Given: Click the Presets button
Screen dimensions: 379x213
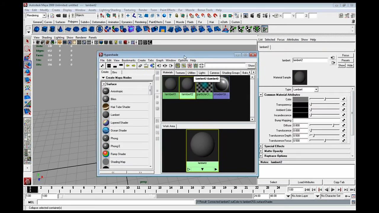Looking at the screenshot, I should point(346,60).
